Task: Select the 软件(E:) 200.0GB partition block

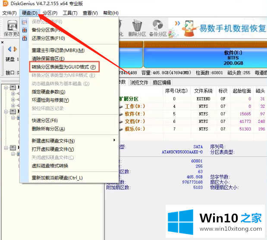Action: pos(205,54)
